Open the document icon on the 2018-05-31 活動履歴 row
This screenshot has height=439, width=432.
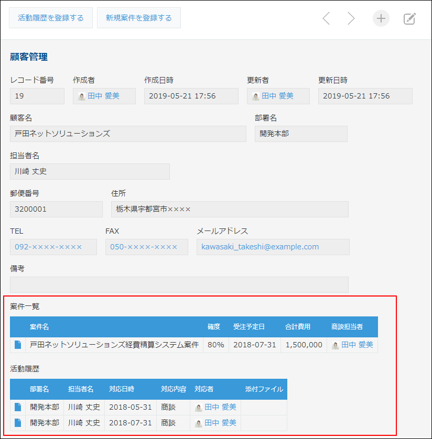(x=17, y=407)
